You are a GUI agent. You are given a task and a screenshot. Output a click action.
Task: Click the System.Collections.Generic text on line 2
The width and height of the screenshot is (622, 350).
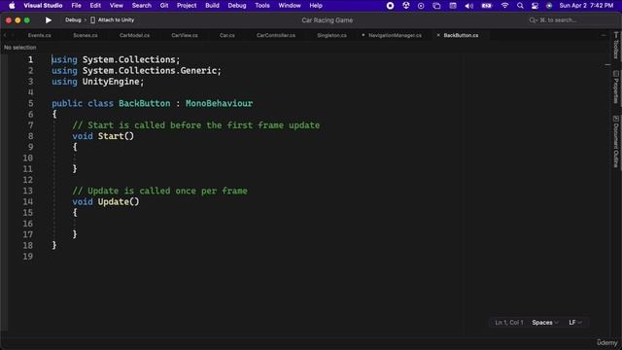pyautogui.click(x=149, y=71)
